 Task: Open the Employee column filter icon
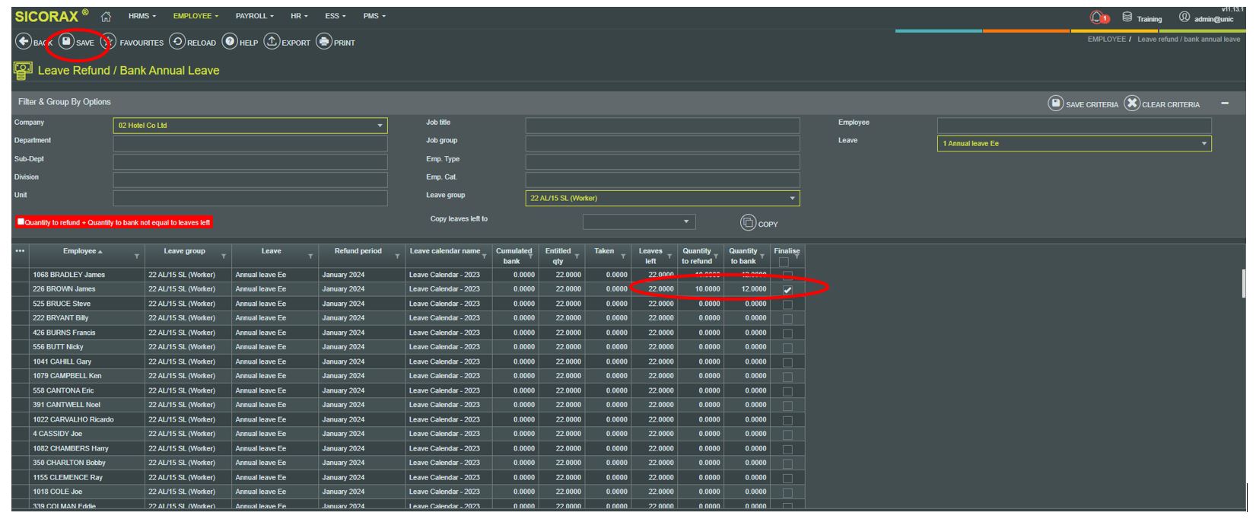point(137,256)
